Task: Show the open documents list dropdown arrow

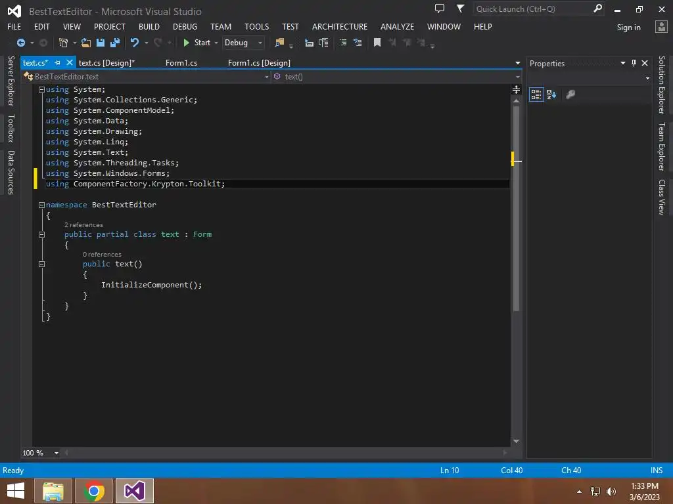Action: 518,63
